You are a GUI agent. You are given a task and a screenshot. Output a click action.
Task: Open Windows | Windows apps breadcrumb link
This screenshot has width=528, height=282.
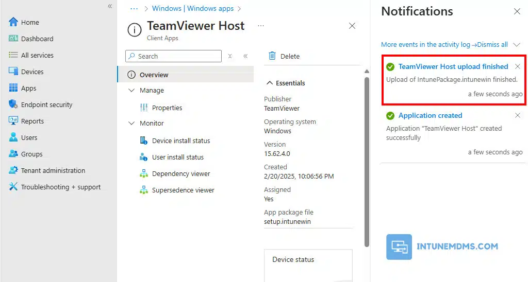(193, 8)
